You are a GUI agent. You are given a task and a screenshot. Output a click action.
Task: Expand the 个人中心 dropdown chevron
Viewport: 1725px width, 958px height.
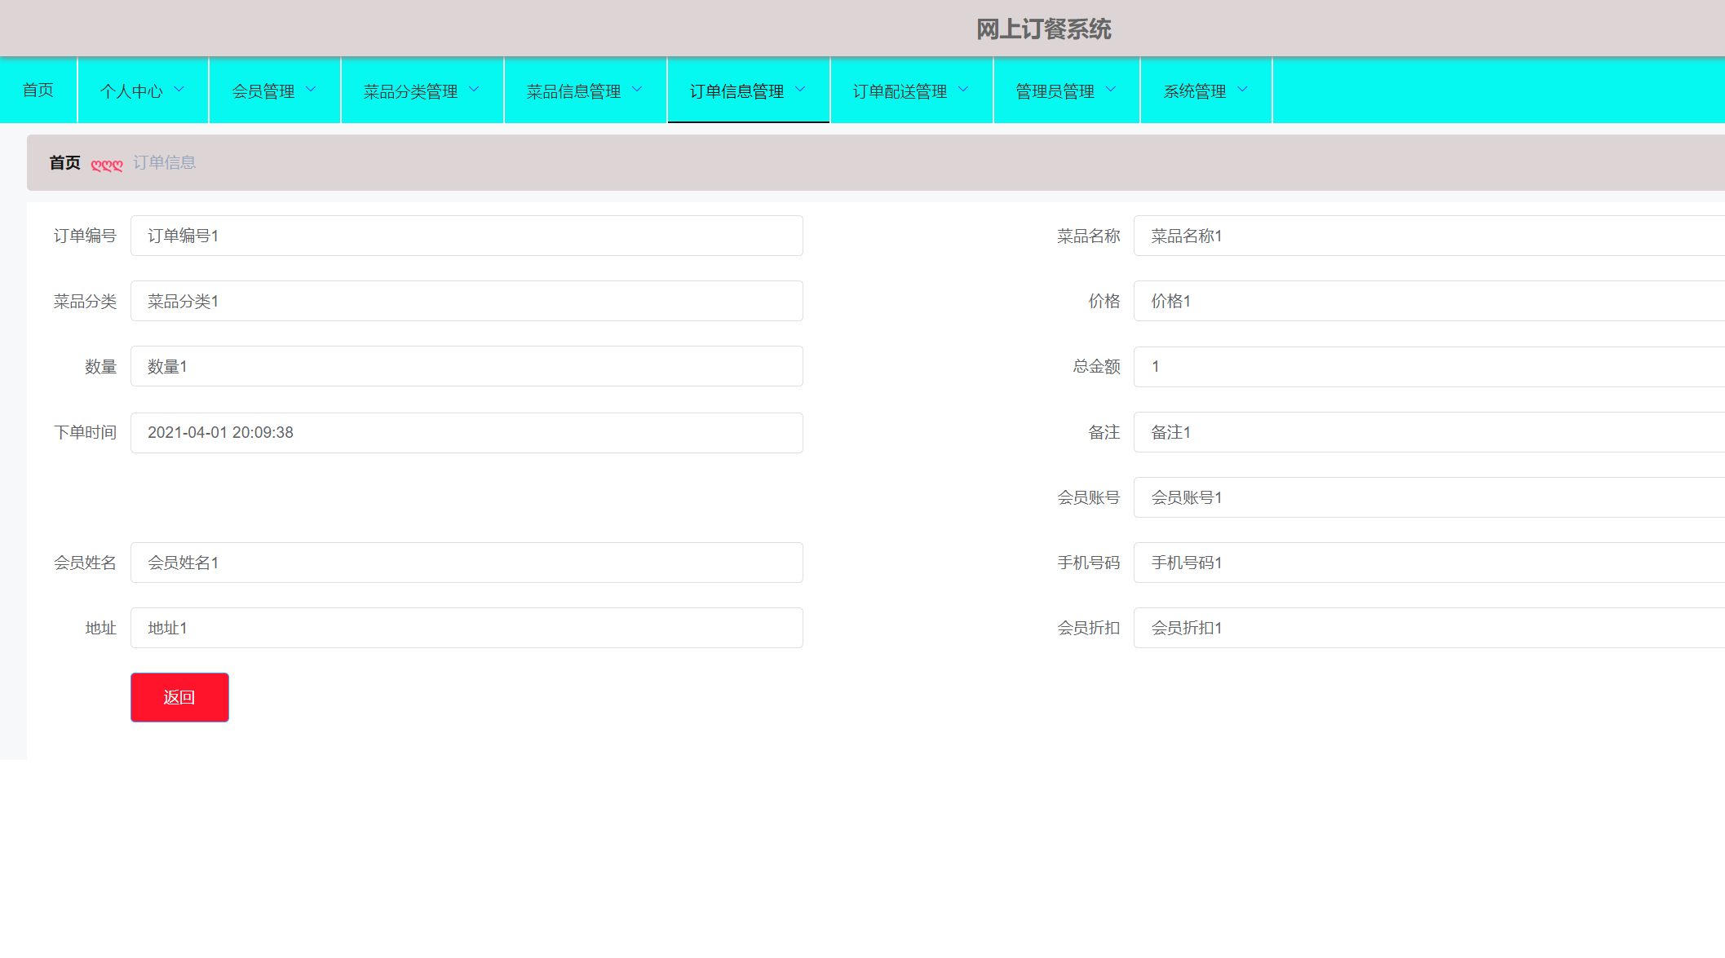(x=179, y=90)
